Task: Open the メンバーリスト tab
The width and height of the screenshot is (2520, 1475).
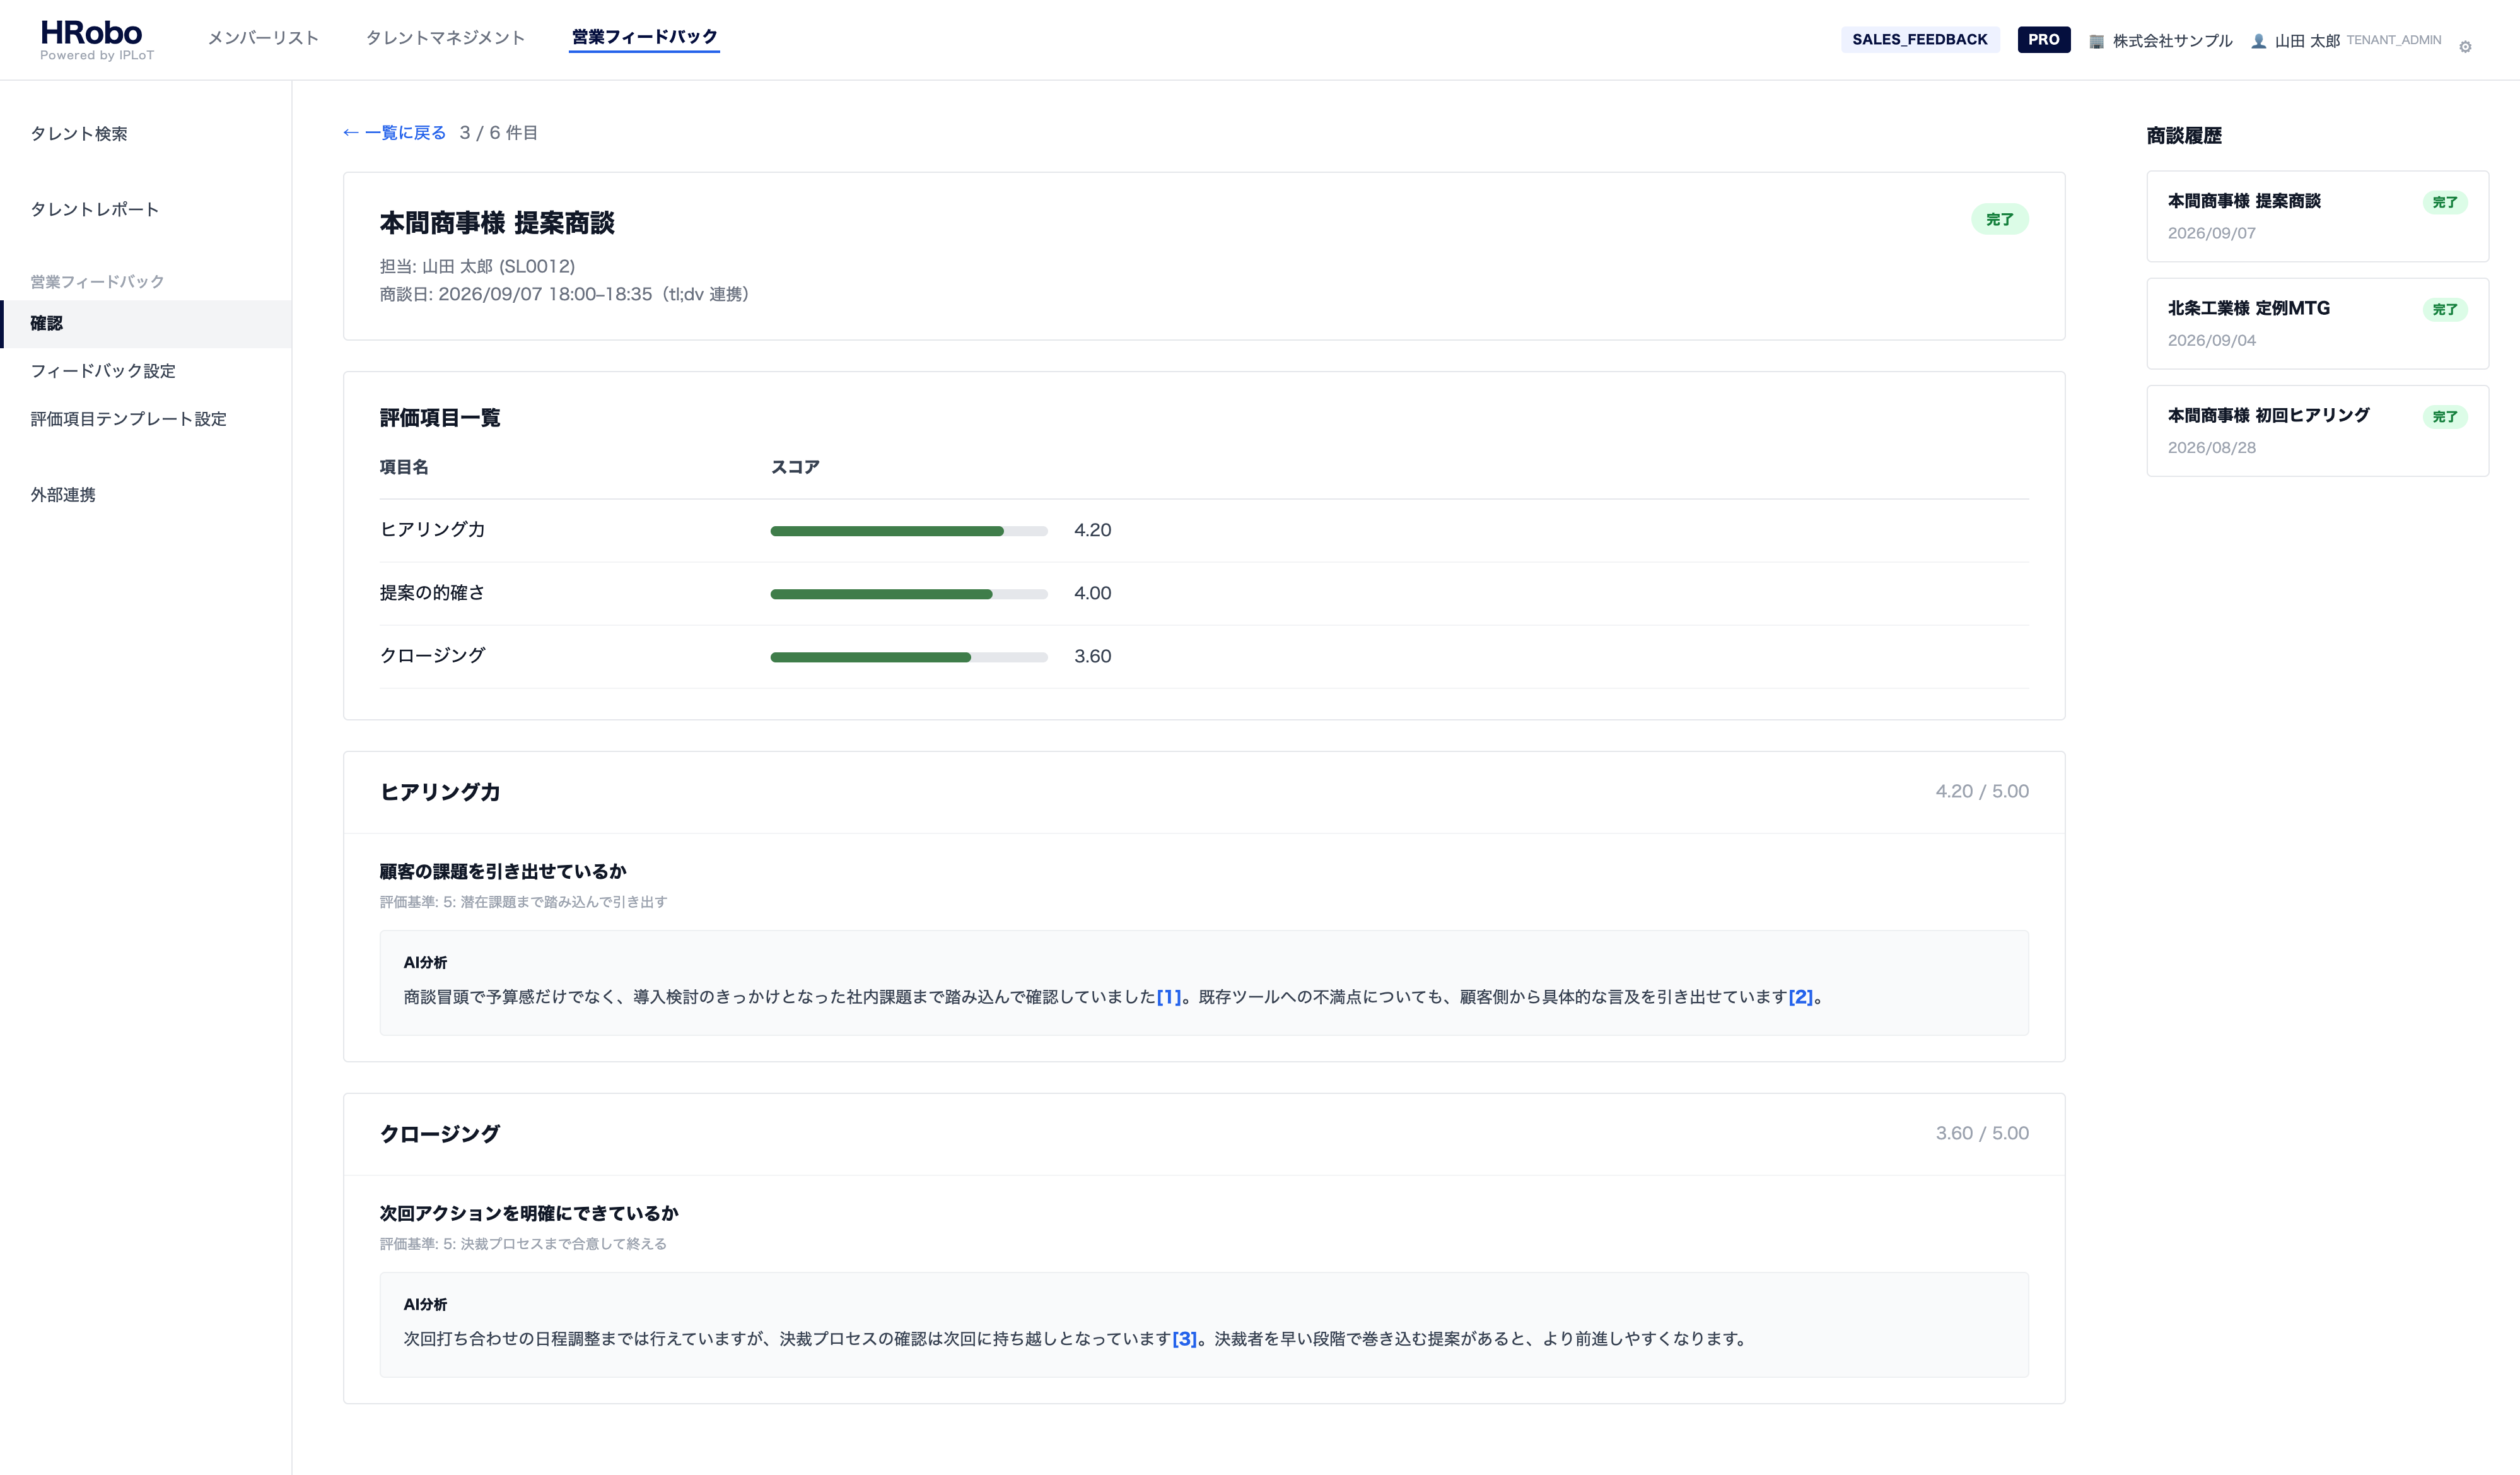Action: pyautogui.click(x=263, y=38)
